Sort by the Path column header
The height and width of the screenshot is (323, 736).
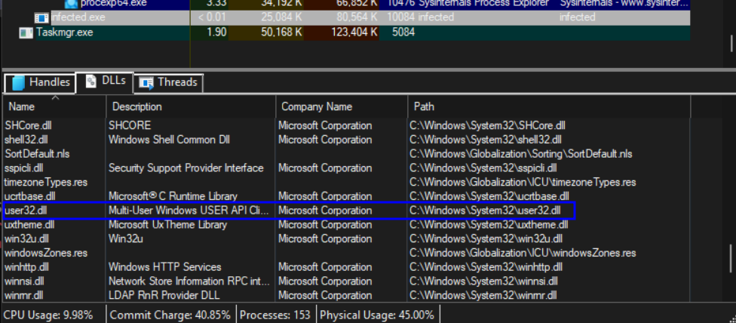click(549, 106)
